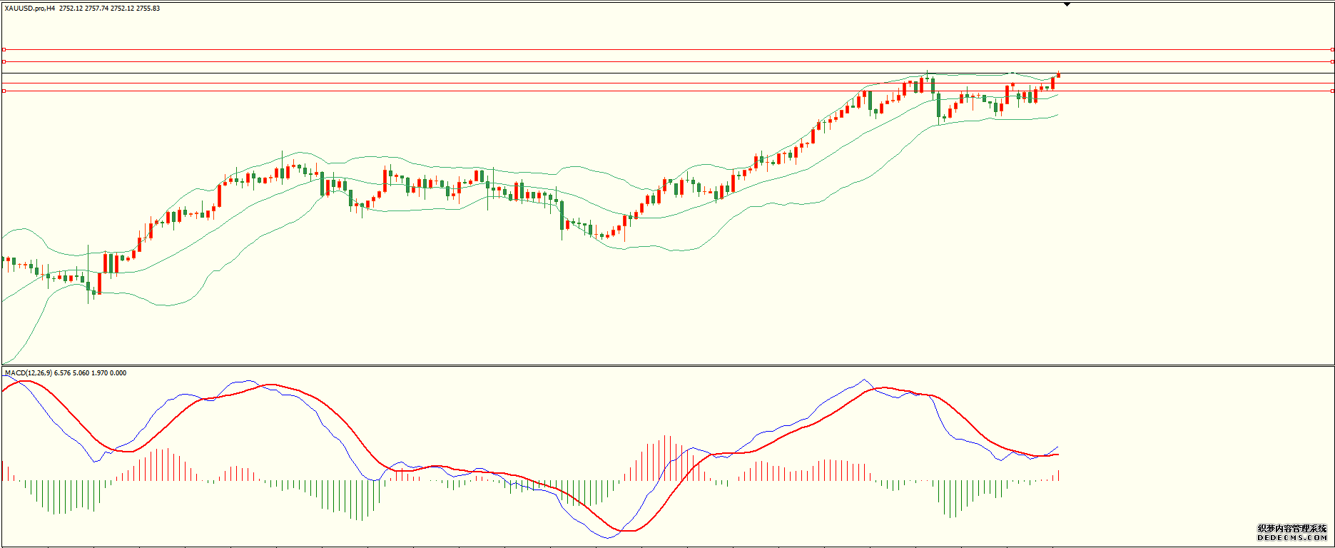
Task: Select left handle of topmost black horizontal line
Action: 4,50
